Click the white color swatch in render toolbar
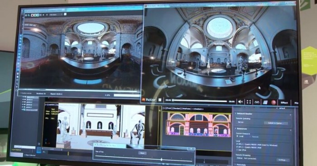Image resolution: width=317 pixels, height=166 pixels. click(65, 14)
